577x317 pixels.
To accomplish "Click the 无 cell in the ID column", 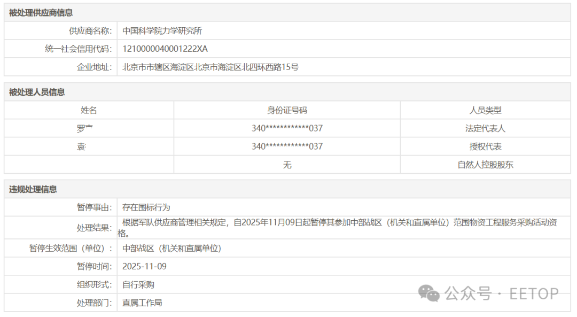I will tap(287, 165).
